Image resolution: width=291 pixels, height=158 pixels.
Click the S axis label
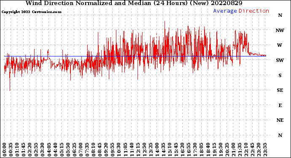[x=280, y=75]
